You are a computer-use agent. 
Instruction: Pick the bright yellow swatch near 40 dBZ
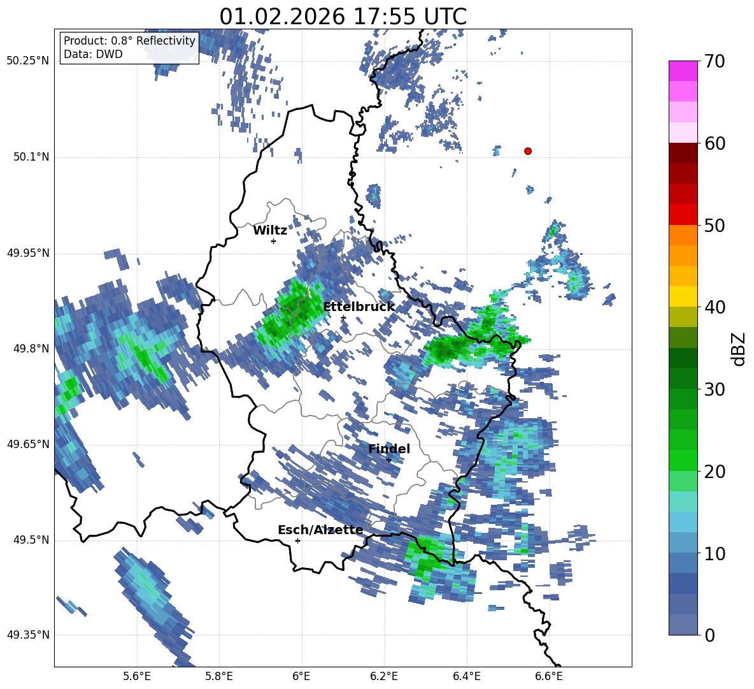coord(683,296)
